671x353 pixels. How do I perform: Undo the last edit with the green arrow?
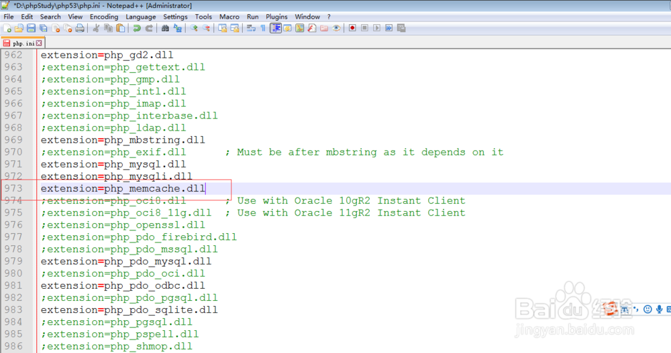click(137, 28)
